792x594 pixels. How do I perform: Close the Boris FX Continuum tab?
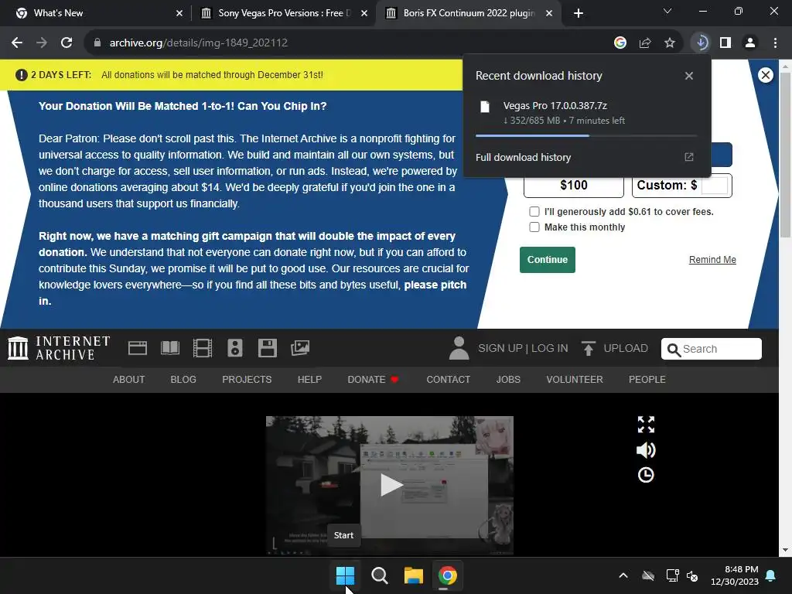point(549,13)
